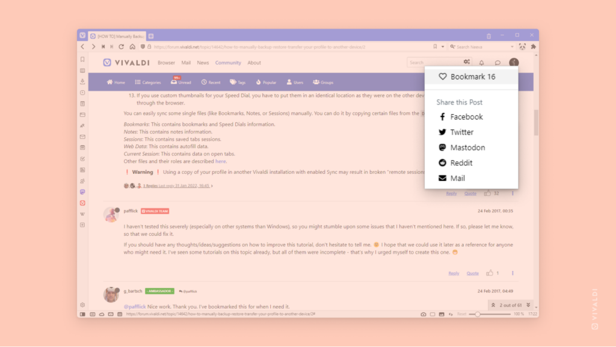Open the red Vivaldi web panel
Viewport: 616px width, 347px height.
pos(82,203)
